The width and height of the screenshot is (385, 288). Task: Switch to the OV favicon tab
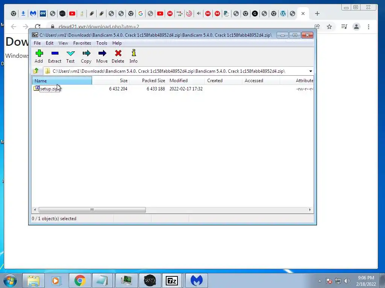tap(43, 14)
